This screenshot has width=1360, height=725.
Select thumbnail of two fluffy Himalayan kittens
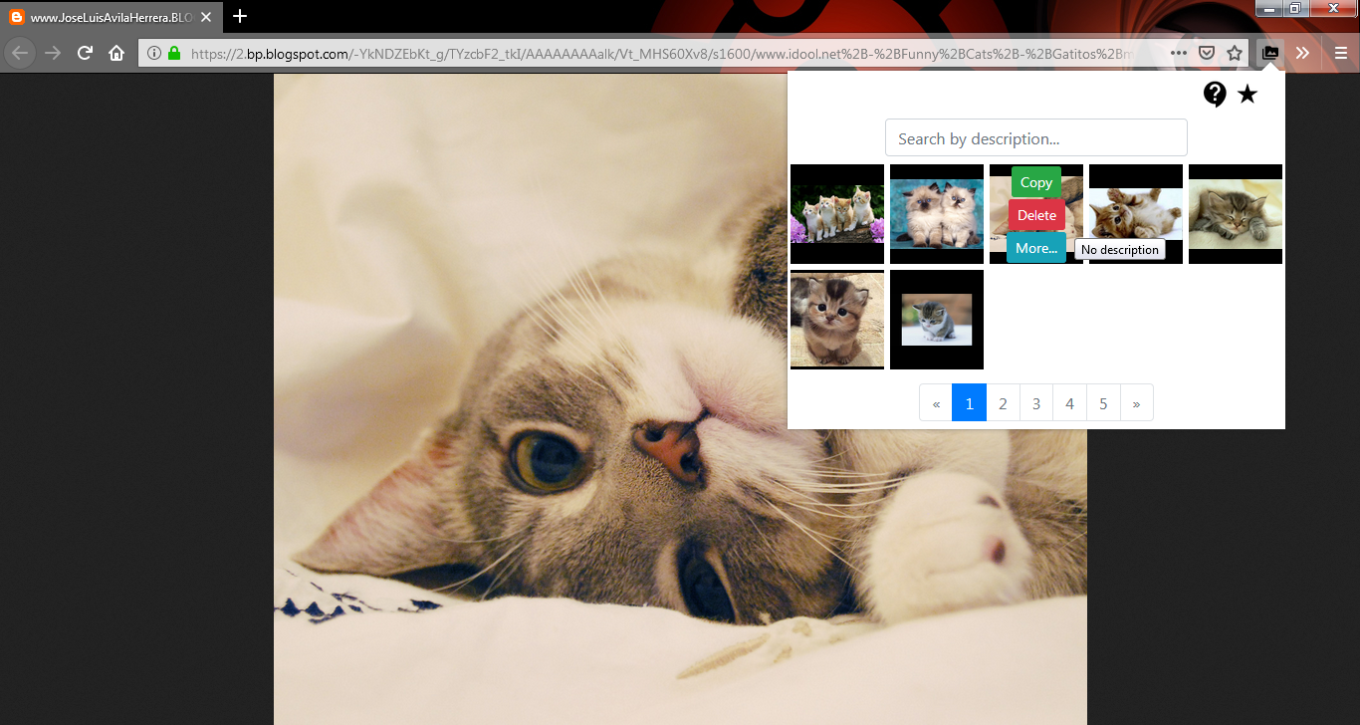point(937,214)
